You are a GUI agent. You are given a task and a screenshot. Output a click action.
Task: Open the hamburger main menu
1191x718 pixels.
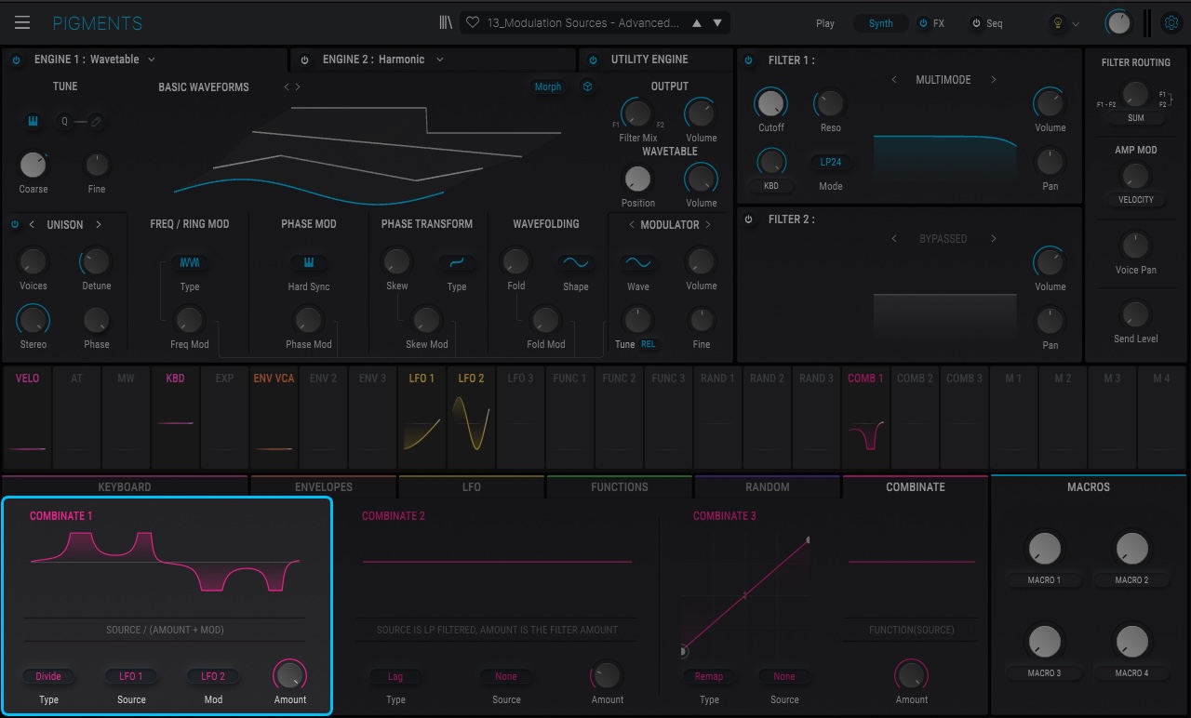point(22,22)
